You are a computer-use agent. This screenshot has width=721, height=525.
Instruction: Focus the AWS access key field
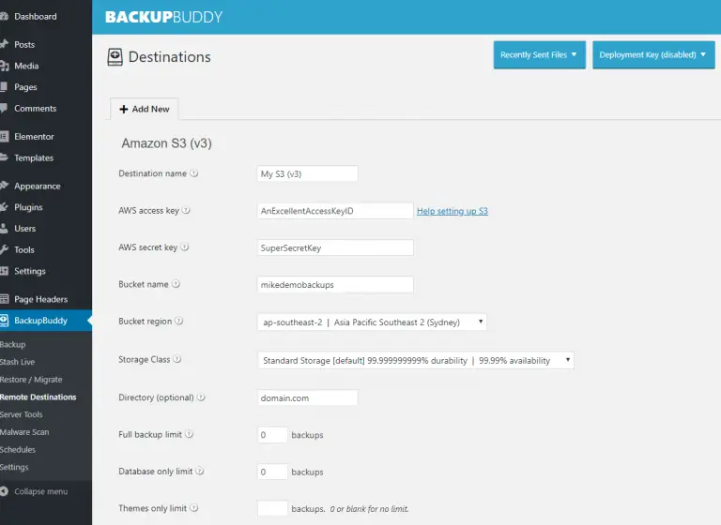coord(335,211)
